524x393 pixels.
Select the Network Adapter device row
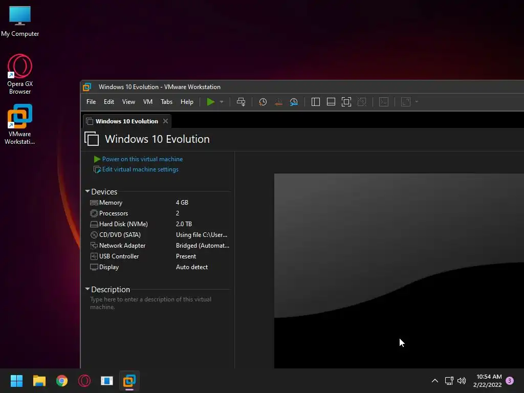click(x=160, y=245)
